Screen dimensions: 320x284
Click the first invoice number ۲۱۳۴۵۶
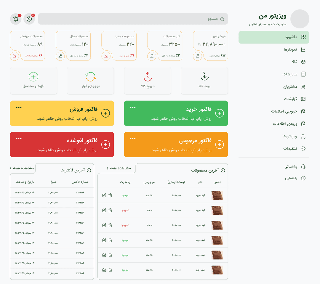80,192
